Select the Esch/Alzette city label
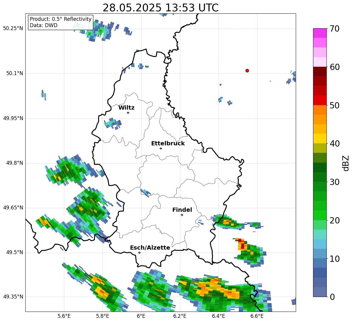 coord(150,248)
